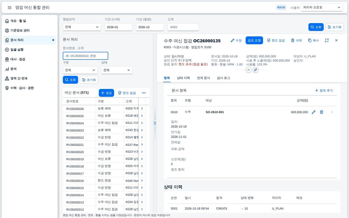Click the 고객 filter input field

(183, 27)
